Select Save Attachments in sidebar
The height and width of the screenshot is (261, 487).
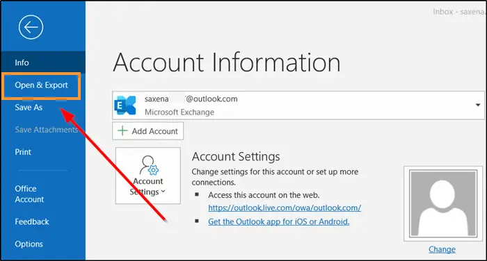pos(47,130)
